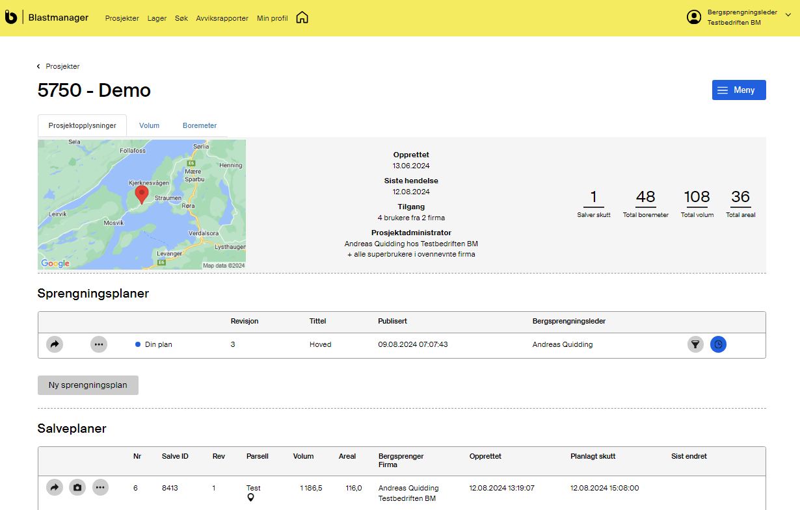
Task: Click the blue clock history icon
Action: (x=718, y=344)
